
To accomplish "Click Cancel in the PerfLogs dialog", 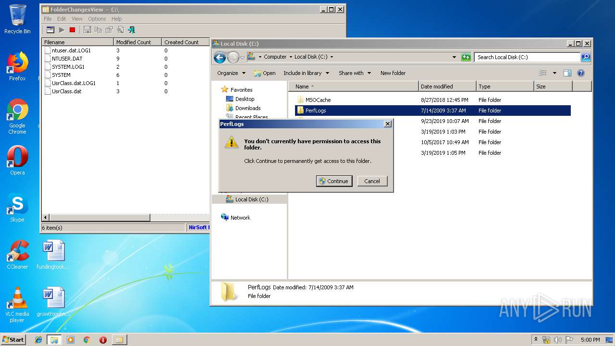I will 372,181.
